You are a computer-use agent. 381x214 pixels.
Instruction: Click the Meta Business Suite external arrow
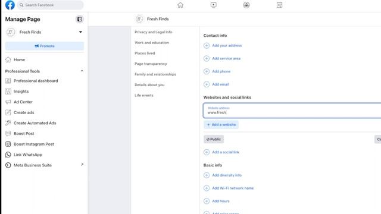(82, 165)
